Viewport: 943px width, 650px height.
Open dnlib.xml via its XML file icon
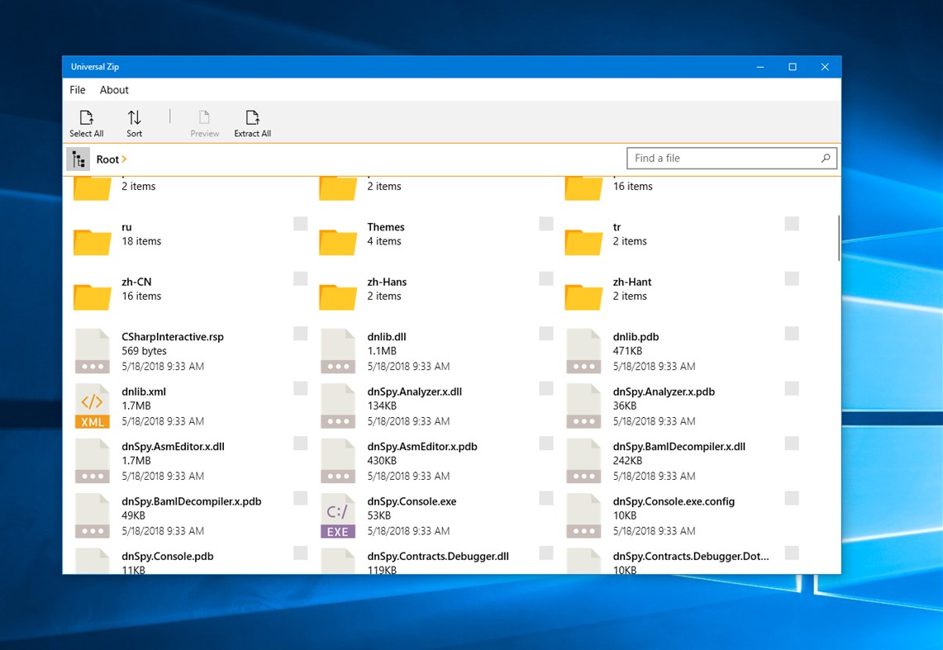pyautogui.click(x=92, y=406)
